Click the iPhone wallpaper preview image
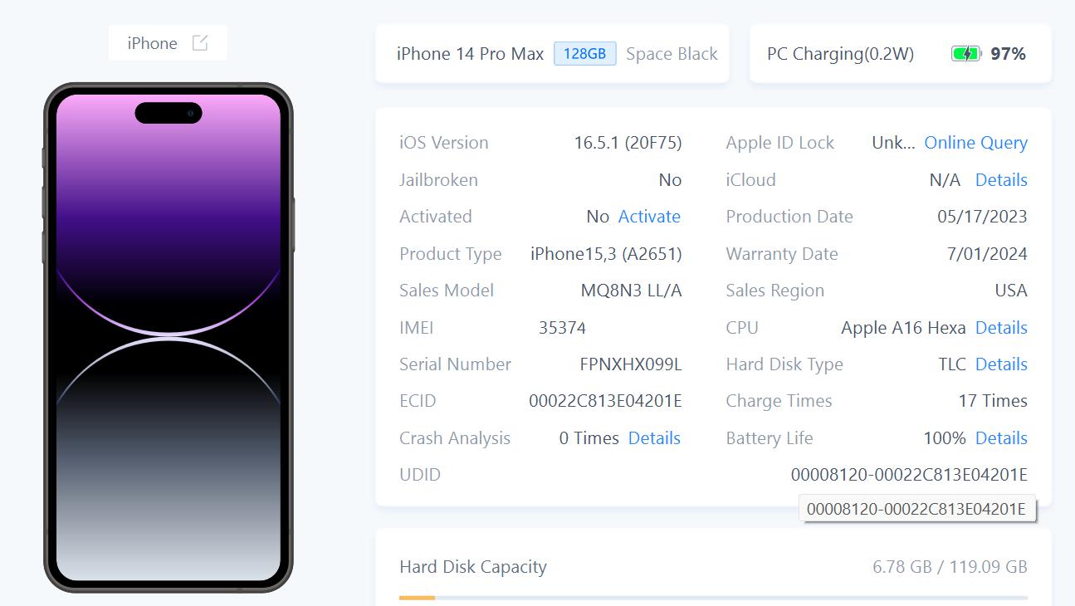 pos(169,337)
